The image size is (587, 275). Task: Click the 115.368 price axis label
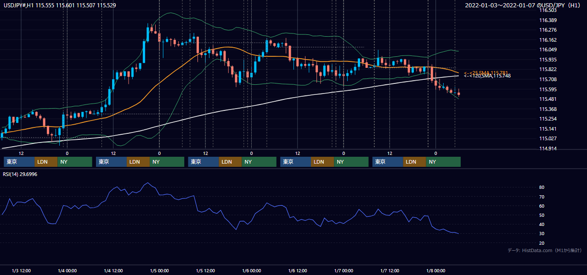[x=547, y=109]
